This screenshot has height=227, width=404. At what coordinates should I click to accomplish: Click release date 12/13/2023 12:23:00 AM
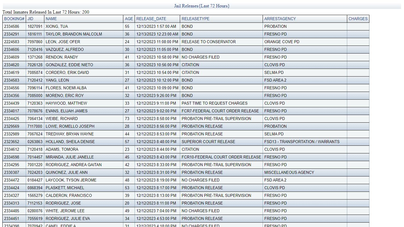click(x=157, y=34)
